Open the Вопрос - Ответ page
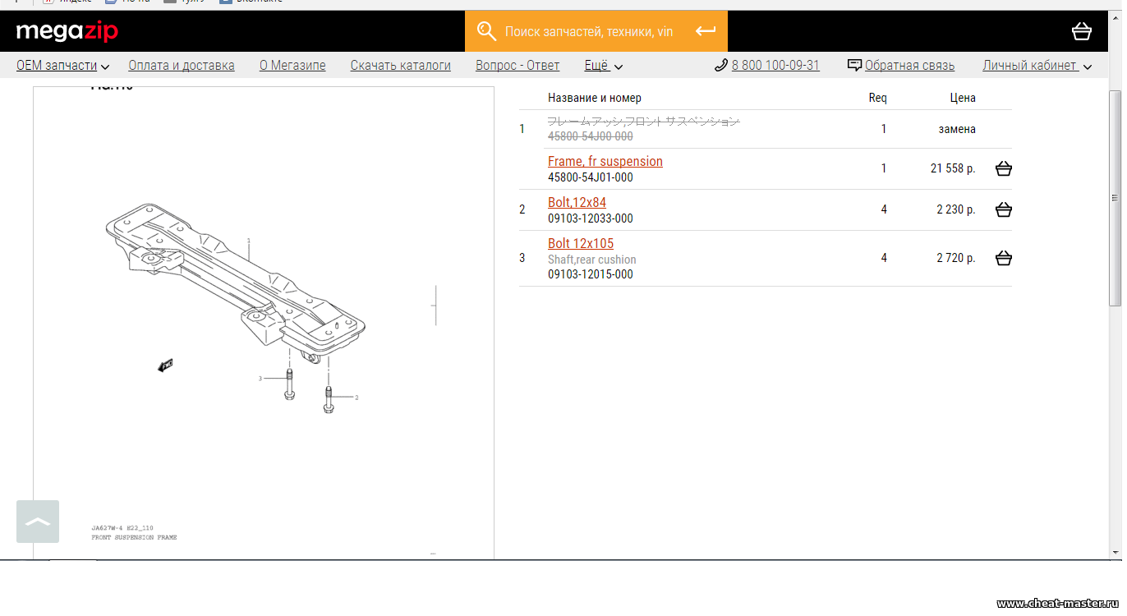Screen dimensions: 1127x616 517,66
